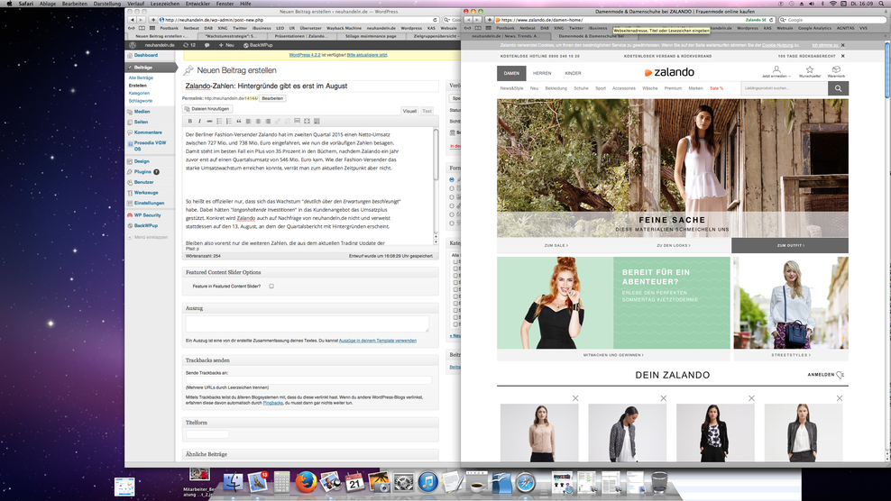This screenshot has width=891, height=501.
Task: Align text left in the editor
Action: click(x=248, y=121)
